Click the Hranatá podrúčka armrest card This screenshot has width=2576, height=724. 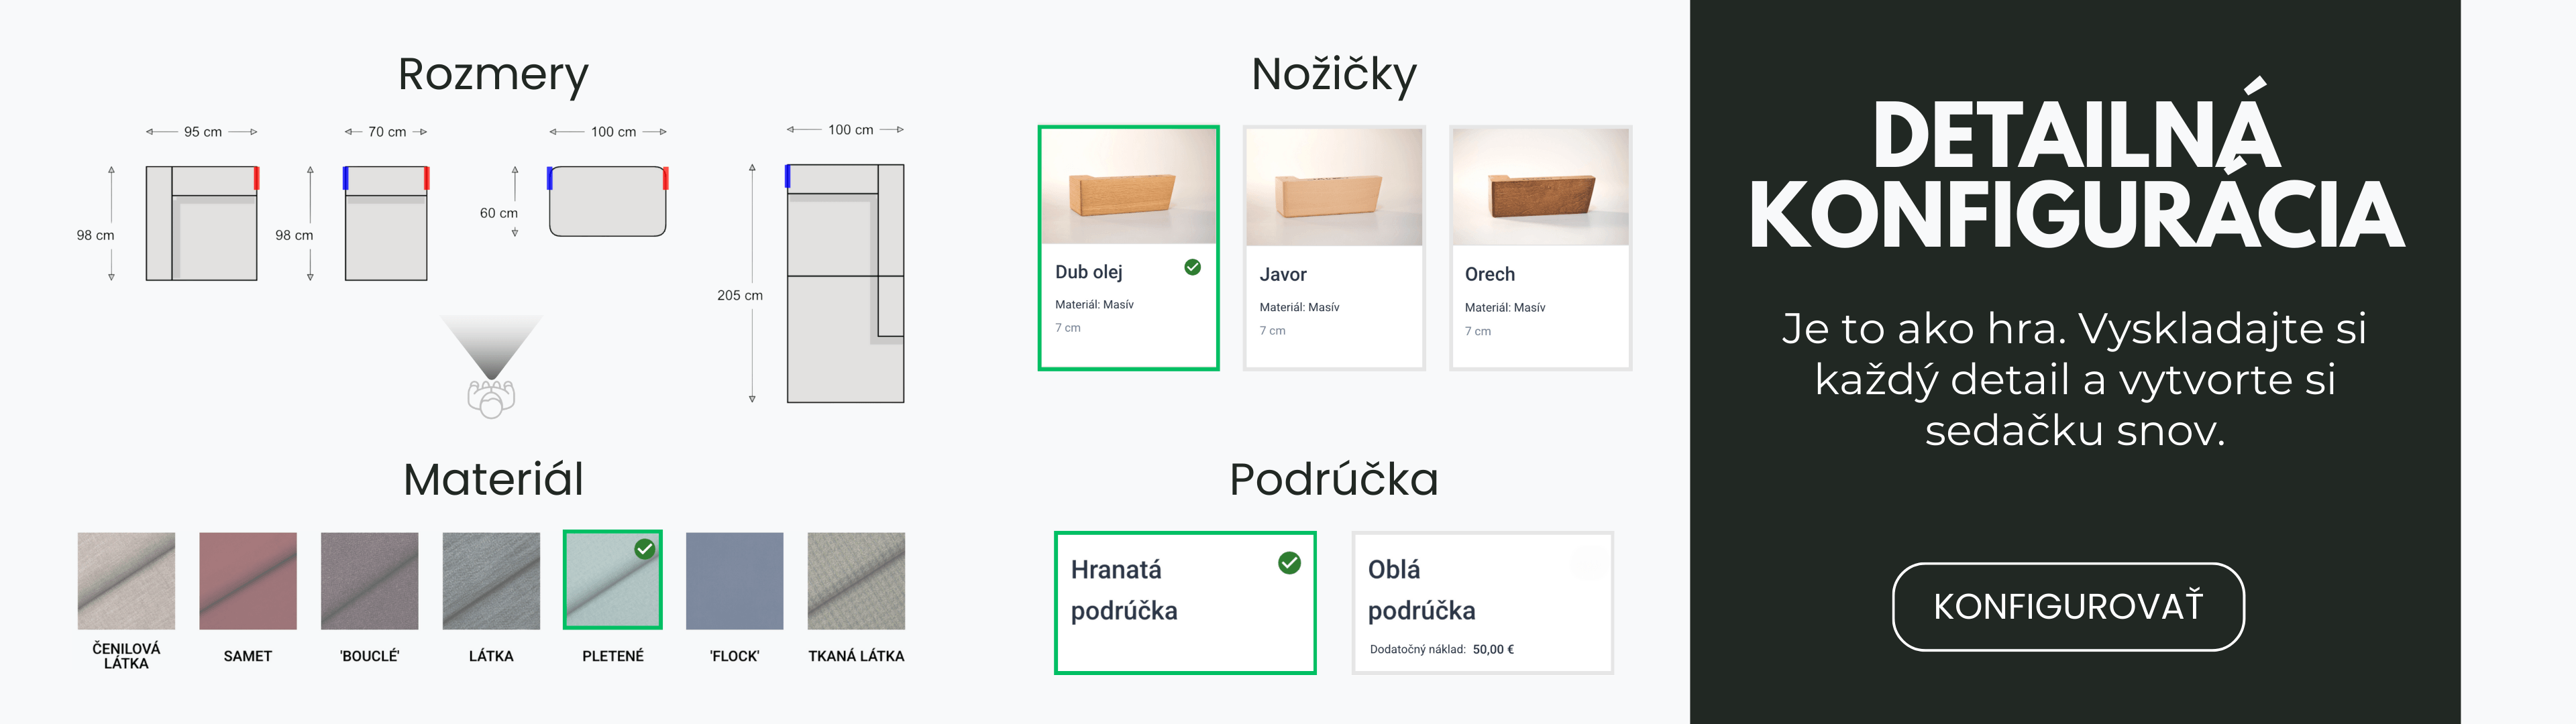click(x=1184, y=602)
